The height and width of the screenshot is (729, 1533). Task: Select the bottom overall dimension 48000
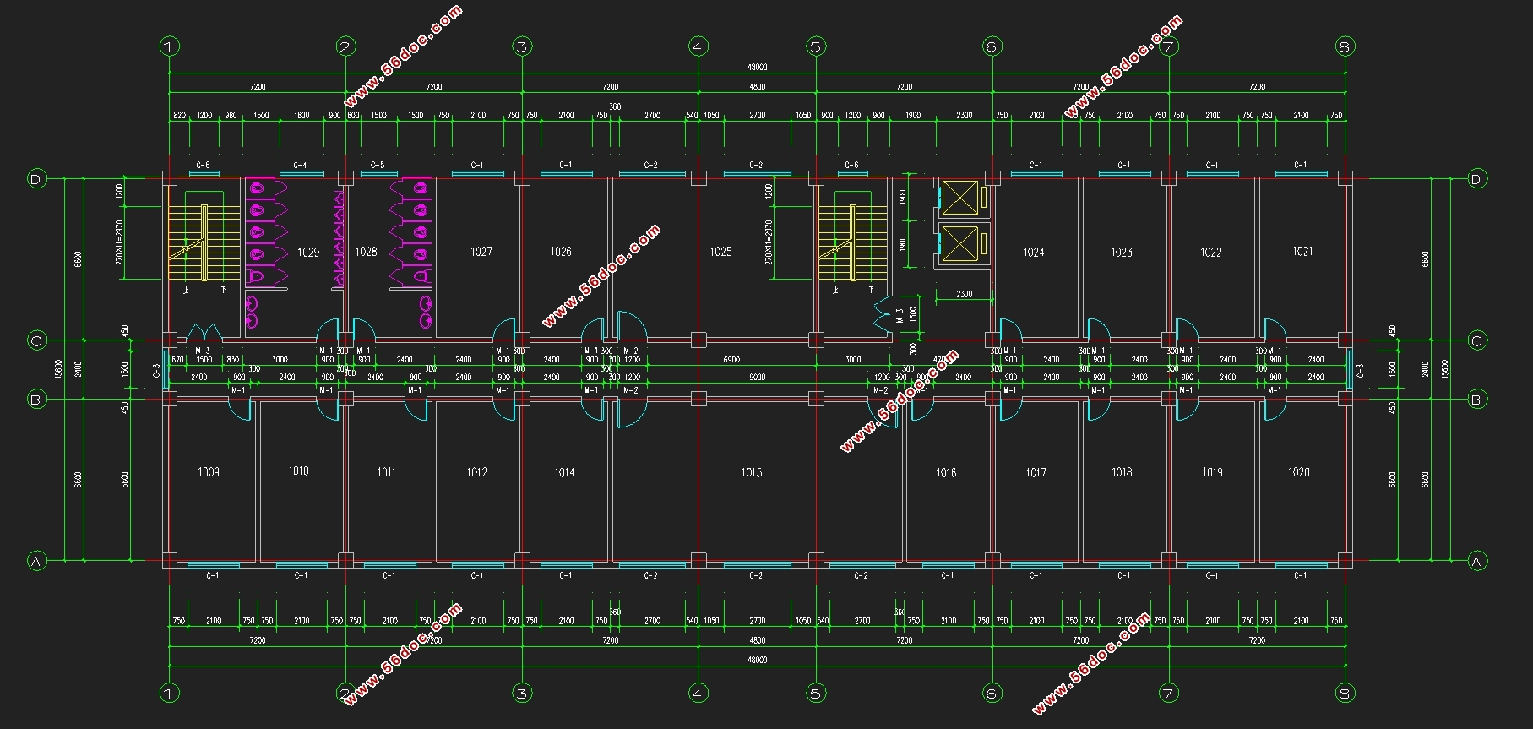(757, 661)
